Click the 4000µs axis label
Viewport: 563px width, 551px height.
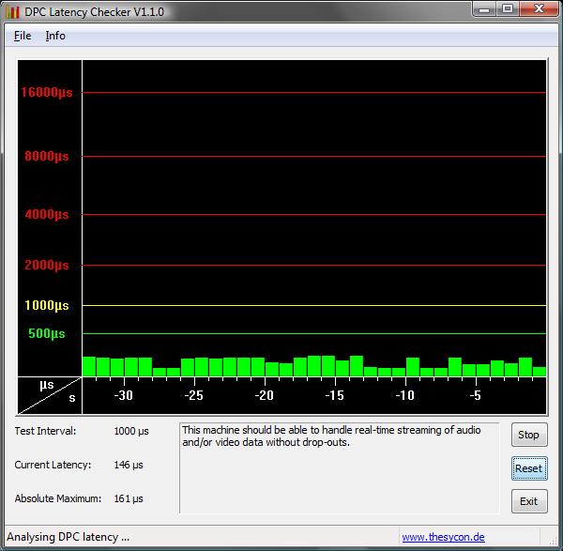[x=47, y=214]
